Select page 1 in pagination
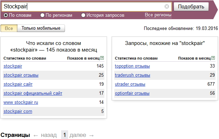The width and height of the screenshot is (219, 139). pyautogui.click(x=65, y=135)
